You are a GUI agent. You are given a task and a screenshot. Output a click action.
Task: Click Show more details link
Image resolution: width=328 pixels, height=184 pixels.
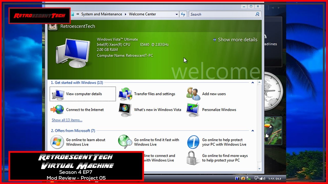click(x=235, y=40)
